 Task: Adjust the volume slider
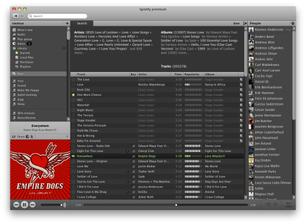point(51,205)
